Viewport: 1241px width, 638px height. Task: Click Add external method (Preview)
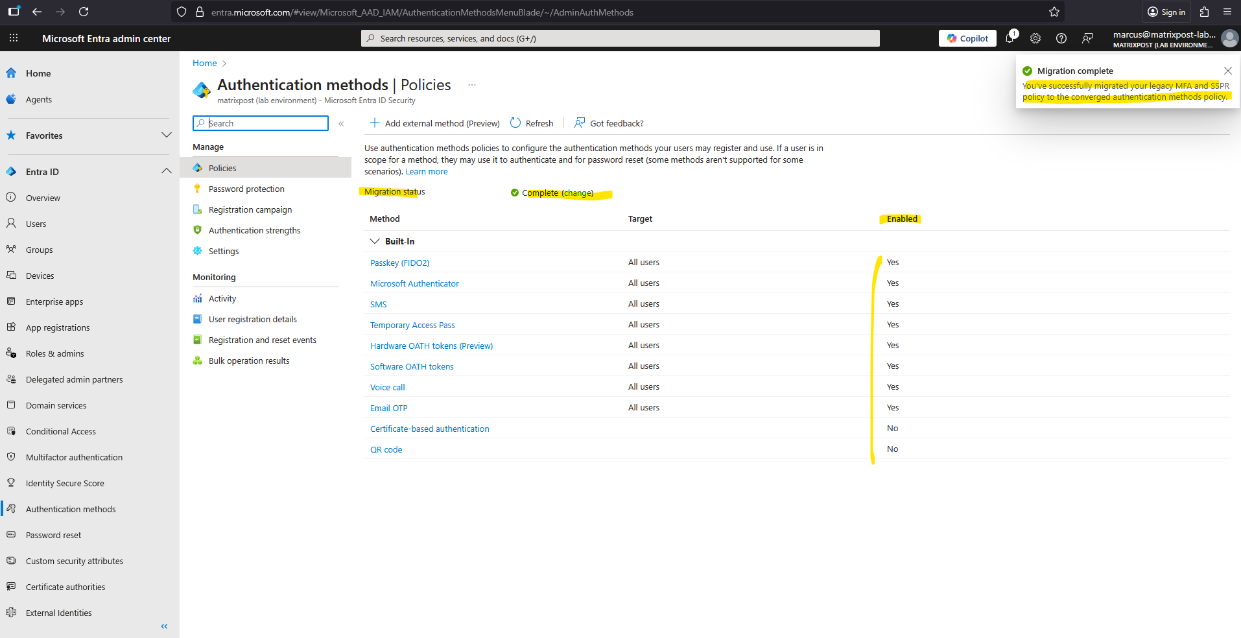point(435,123)
